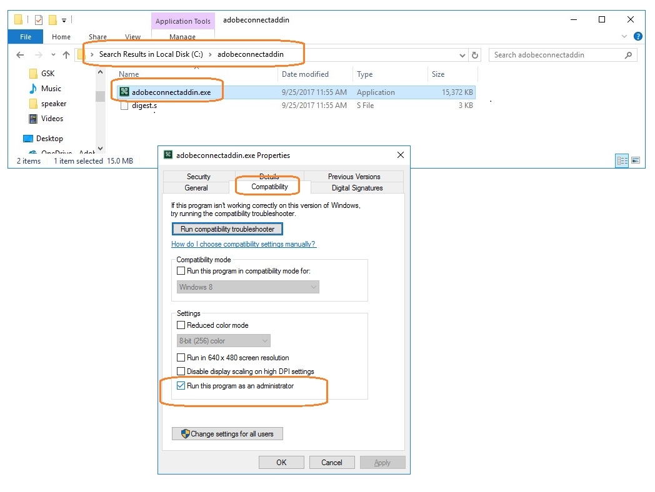
Task: Click the search magnifier icon
Action: tap(628, 55)
